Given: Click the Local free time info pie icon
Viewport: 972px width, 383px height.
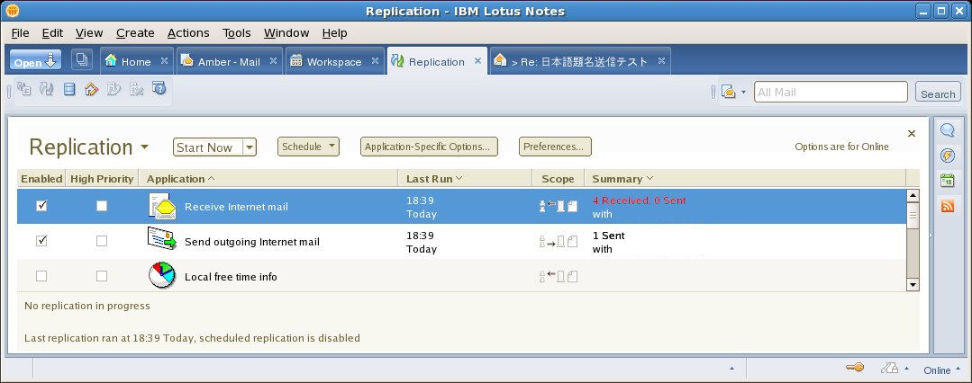Looking at the screenshot, I should 162,275.
